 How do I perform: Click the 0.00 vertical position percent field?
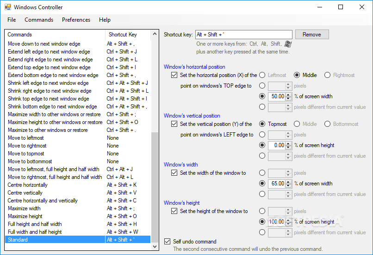coord(277,145)
